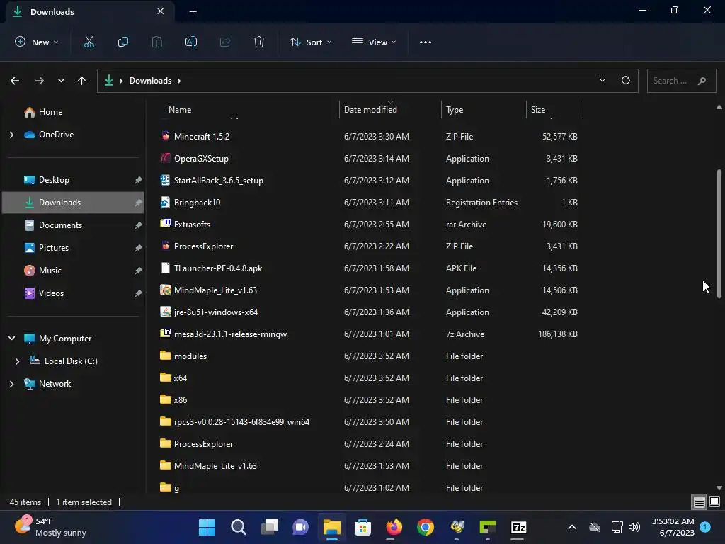Go back with the left arrow
Viewport: 725px width, 544px height.
(15, 81)
